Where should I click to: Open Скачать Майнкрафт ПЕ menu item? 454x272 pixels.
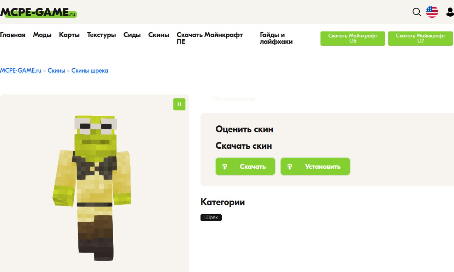[x=210, y=38]
